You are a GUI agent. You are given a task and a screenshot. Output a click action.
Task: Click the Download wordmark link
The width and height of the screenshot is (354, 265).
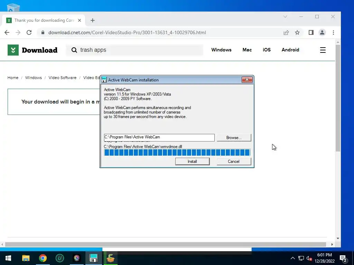point(39,50)
